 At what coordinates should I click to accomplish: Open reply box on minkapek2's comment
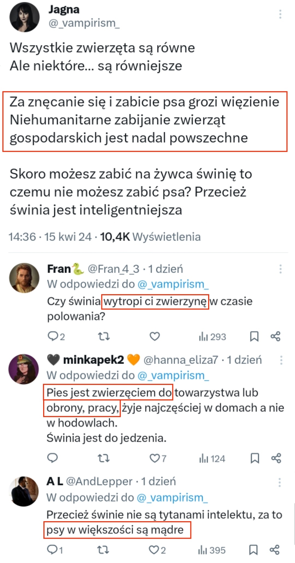(52, 458)
